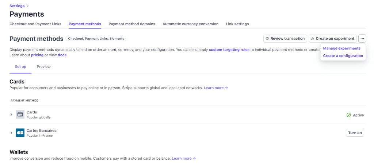The width and height of the screenshot is (374, 167).
Task: Switch to the Preview sub-tab
Action: tap(44, 67)
